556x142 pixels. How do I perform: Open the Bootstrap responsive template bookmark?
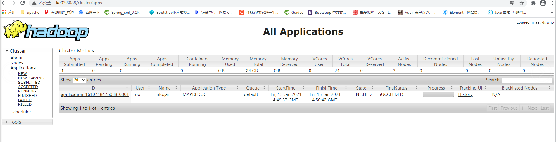[x=170, y=12]
